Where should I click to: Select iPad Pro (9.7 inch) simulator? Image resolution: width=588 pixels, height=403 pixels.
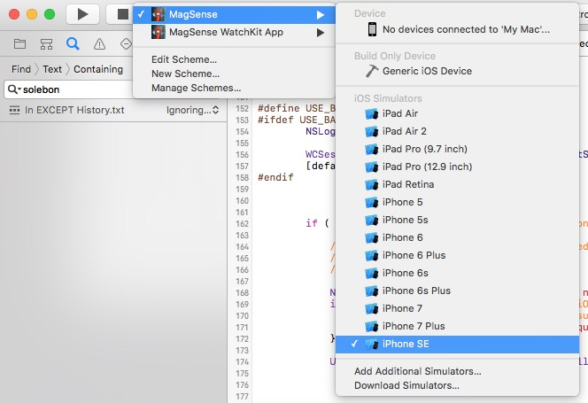(457, 149)
